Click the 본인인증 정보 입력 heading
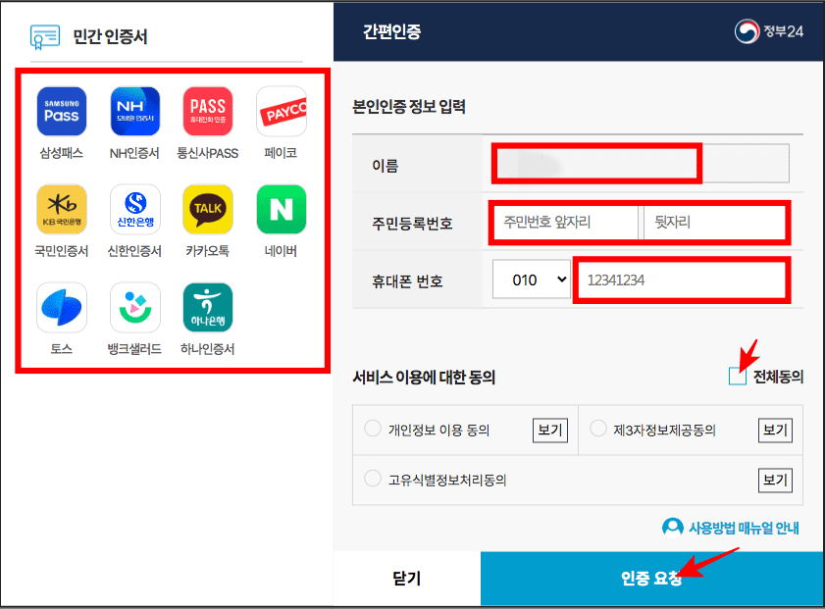 pos(409,107)
